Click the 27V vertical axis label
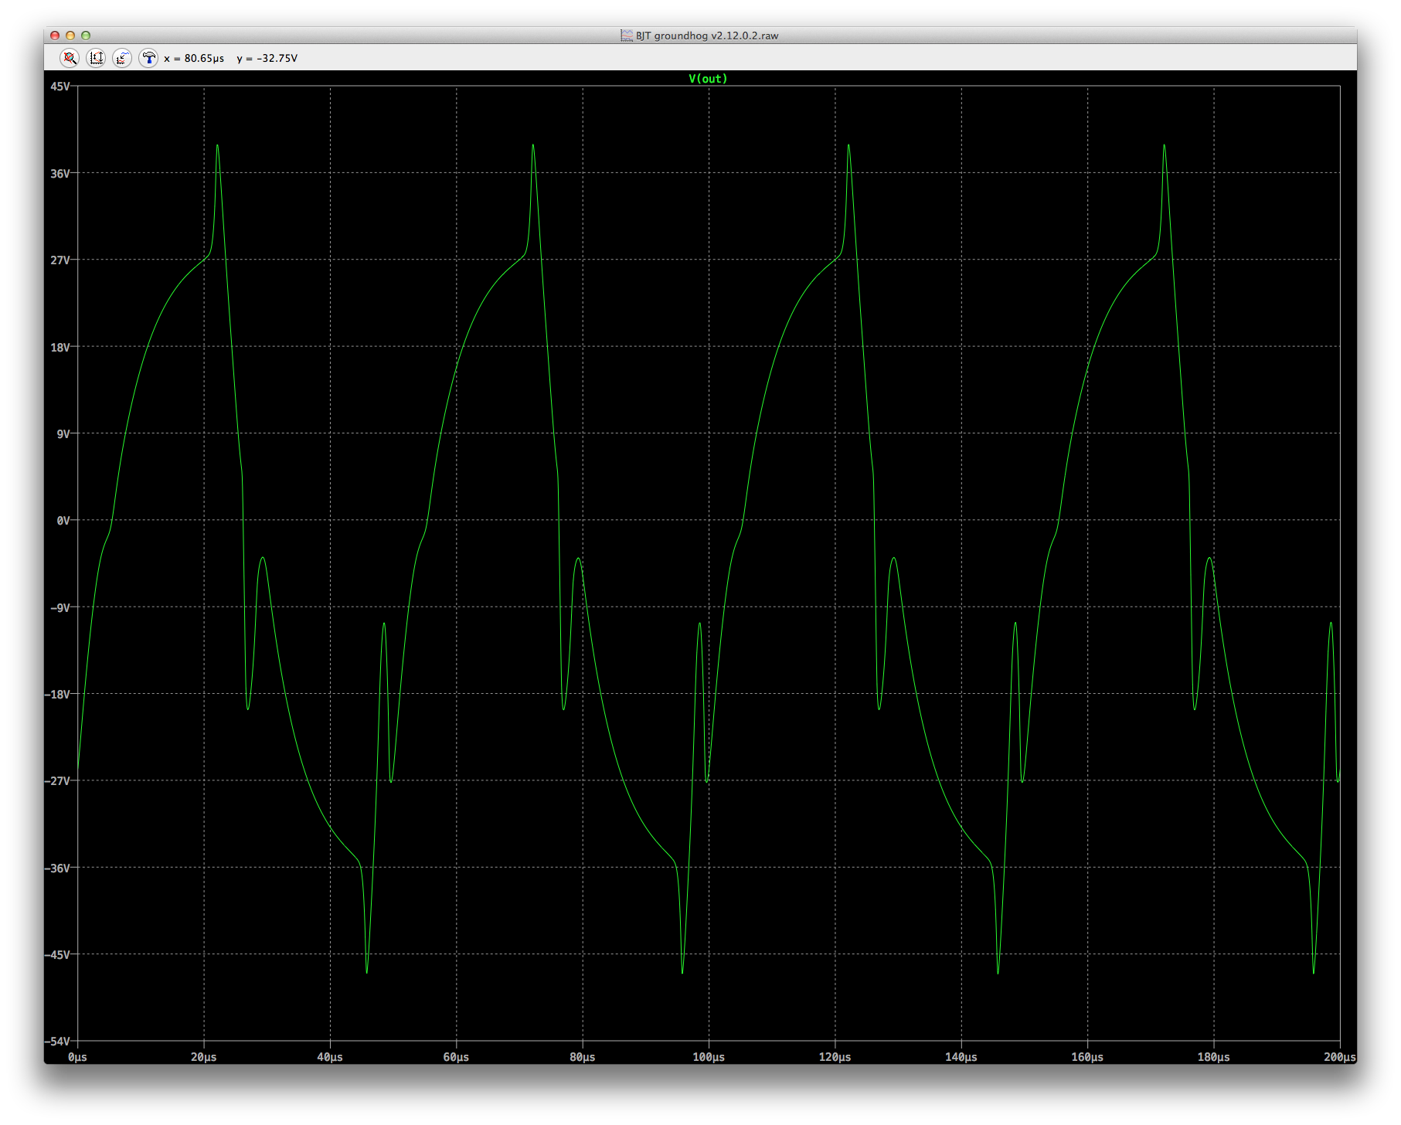 [x=60, y=260]
